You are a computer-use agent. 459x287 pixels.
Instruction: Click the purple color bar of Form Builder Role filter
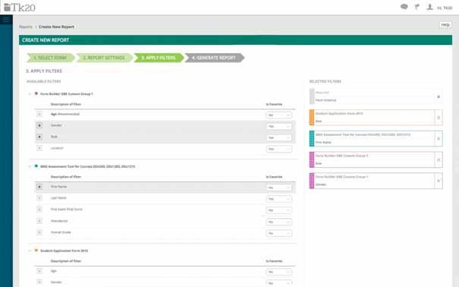(x=312, y=160)
